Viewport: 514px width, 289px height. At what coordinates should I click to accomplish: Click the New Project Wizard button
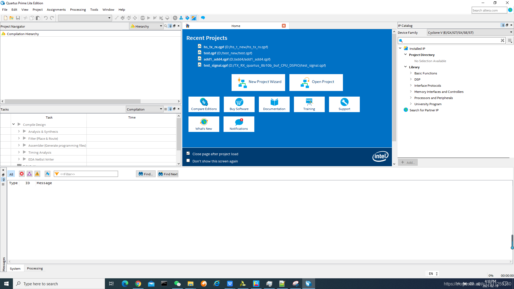tap(258, 82)
